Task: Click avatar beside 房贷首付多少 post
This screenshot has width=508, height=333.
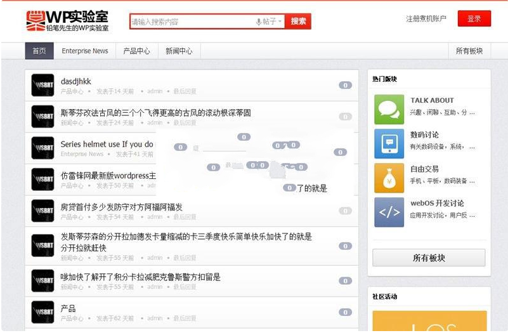Action: click(42, 211)
